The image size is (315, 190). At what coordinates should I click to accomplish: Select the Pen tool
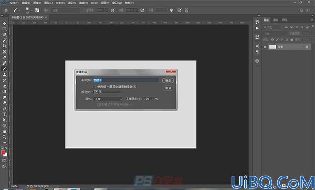[4, 109]
